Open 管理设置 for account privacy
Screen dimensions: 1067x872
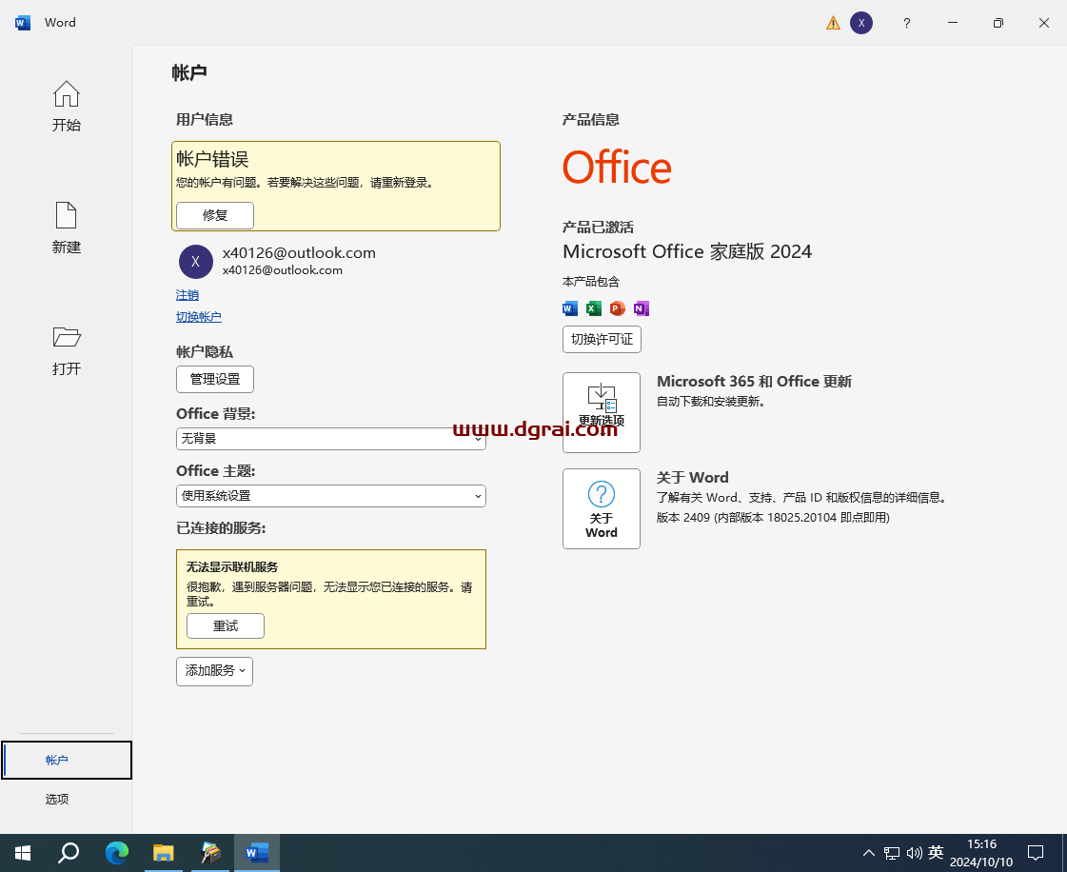(x=215, y=379)
